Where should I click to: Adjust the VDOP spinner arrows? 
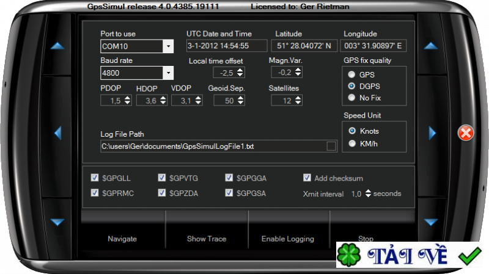198,100
